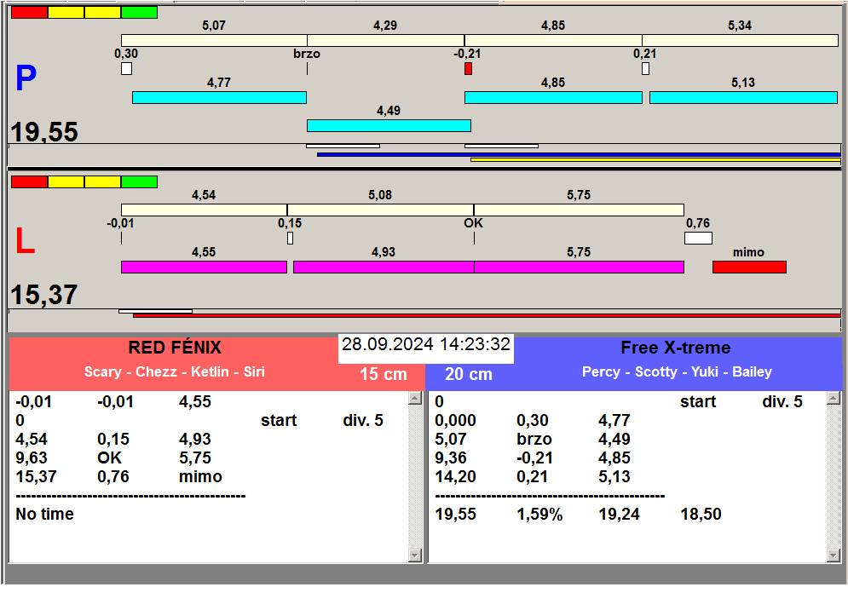Click 0,000 in Free X-treme results

pos(456,421)
